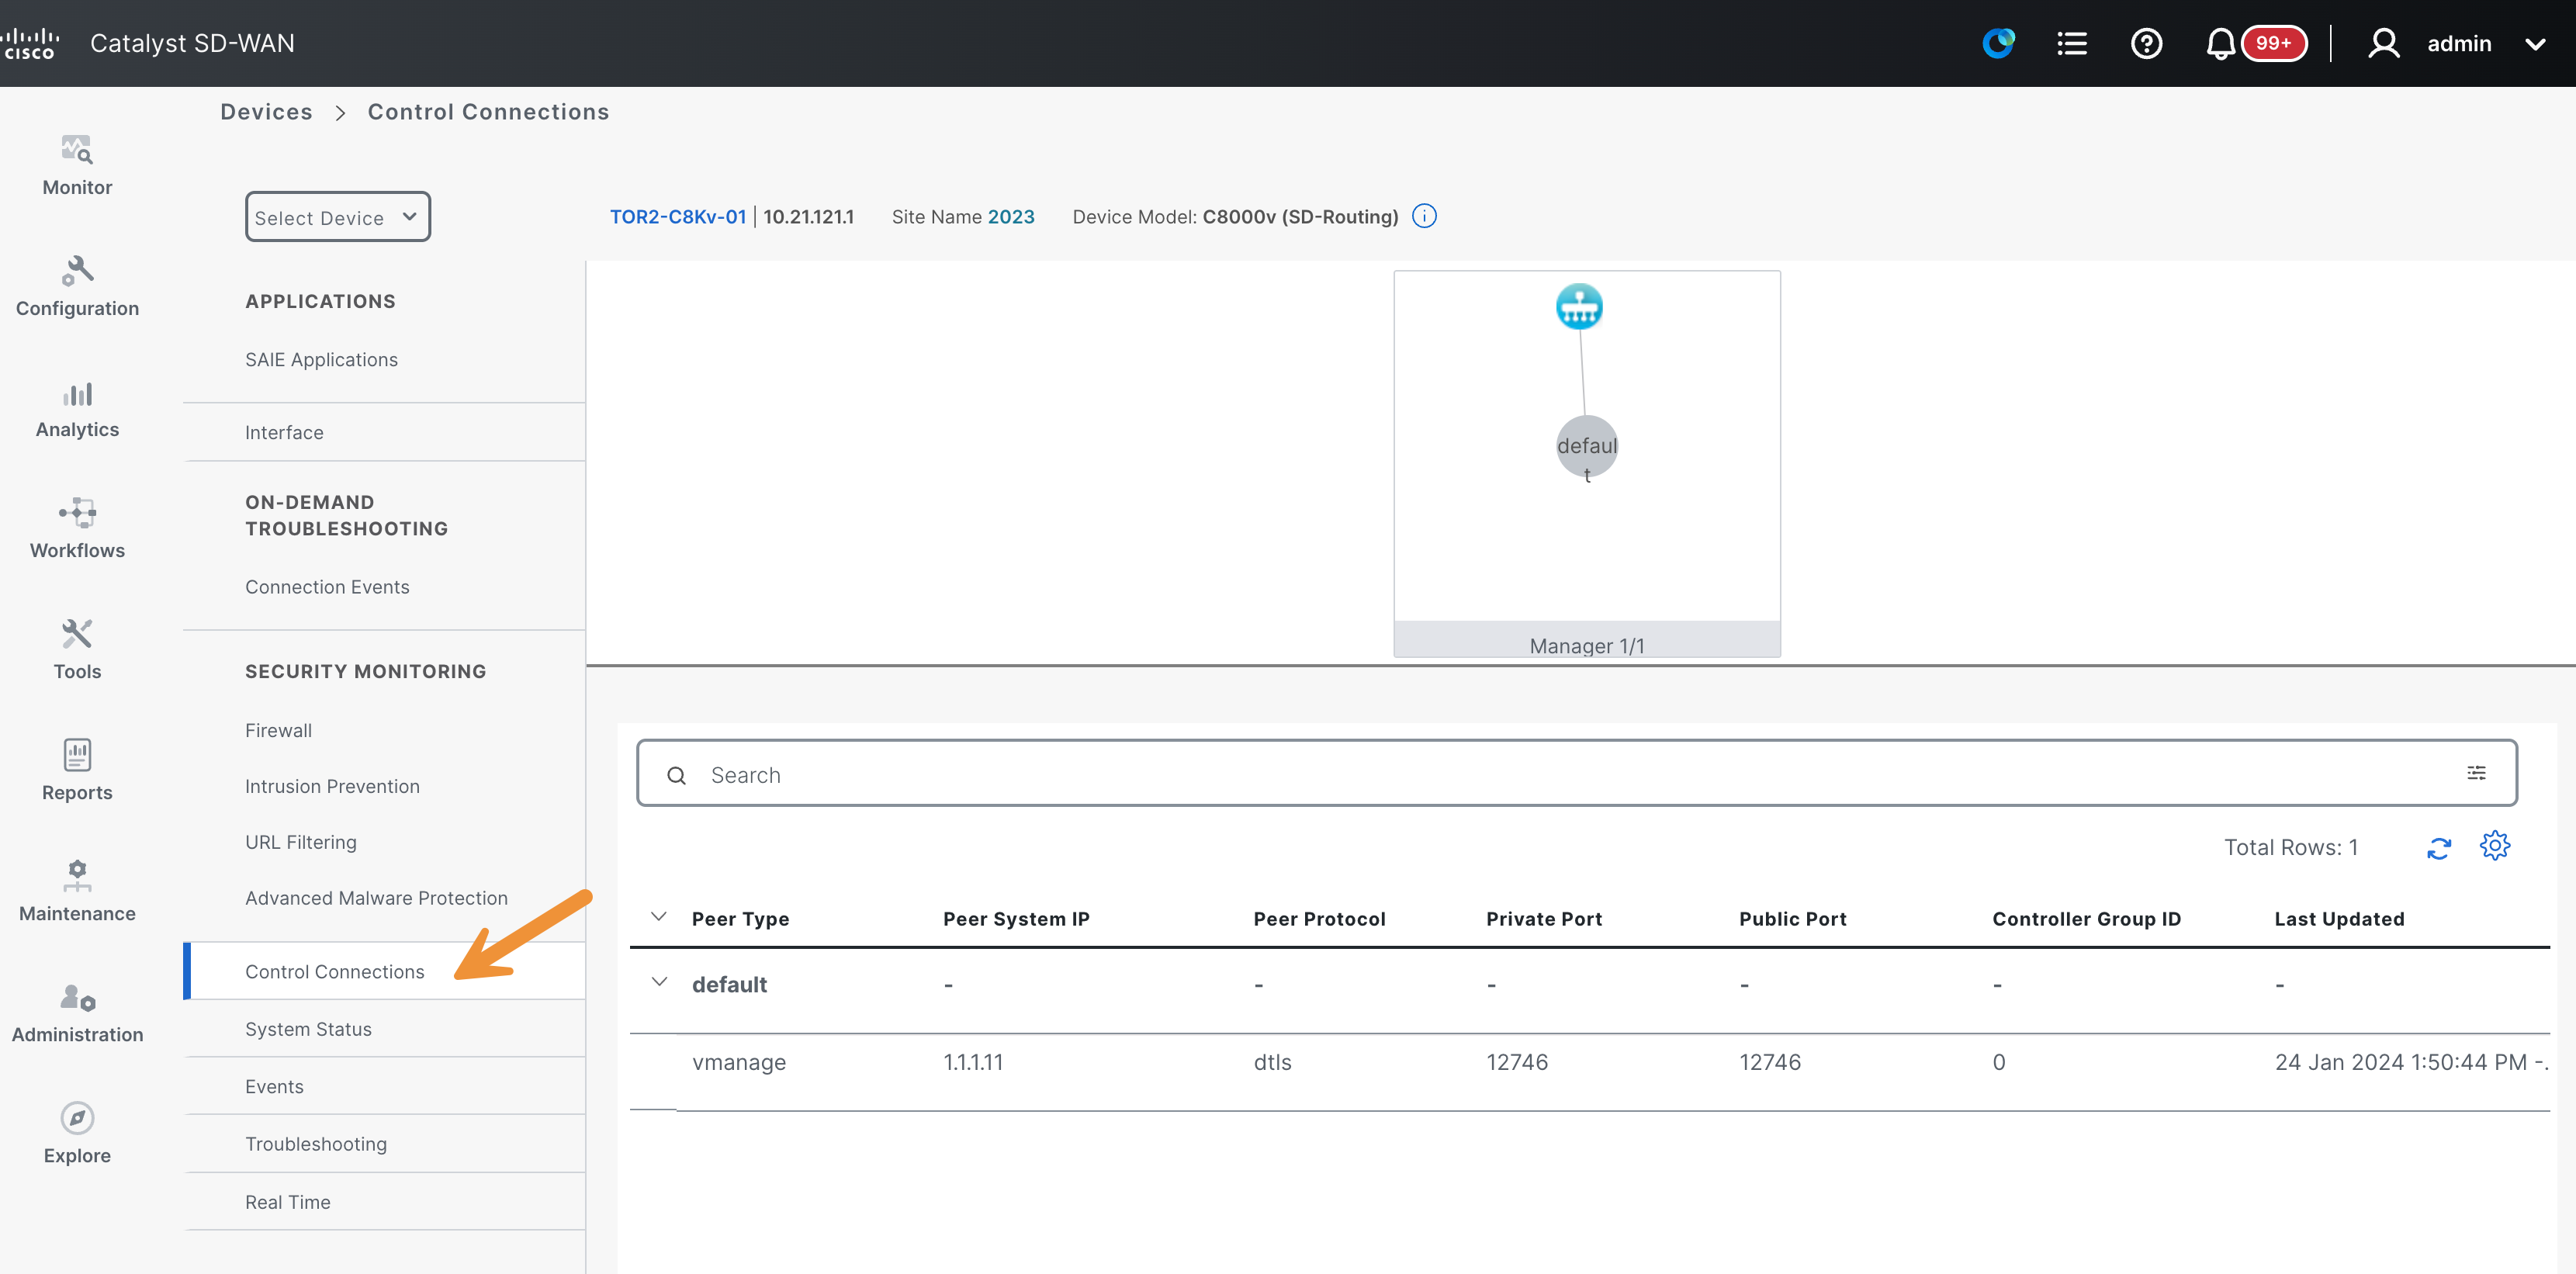Screen dimensions: 2576x1274
Task: Collapse the default peer type row
Action: tap(659, 982)
